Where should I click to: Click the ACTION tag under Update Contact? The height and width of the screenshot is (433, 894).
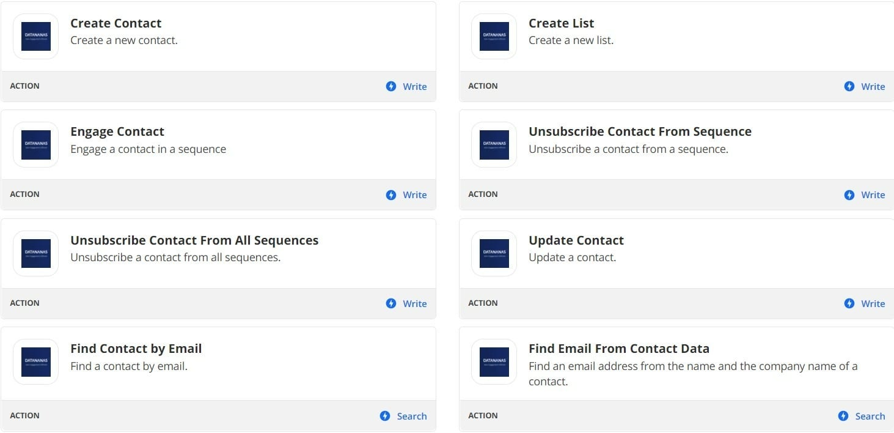(483, 303)
